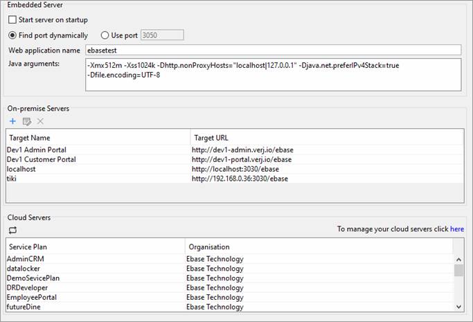Refresh the cloud servers list

(12, 231)
